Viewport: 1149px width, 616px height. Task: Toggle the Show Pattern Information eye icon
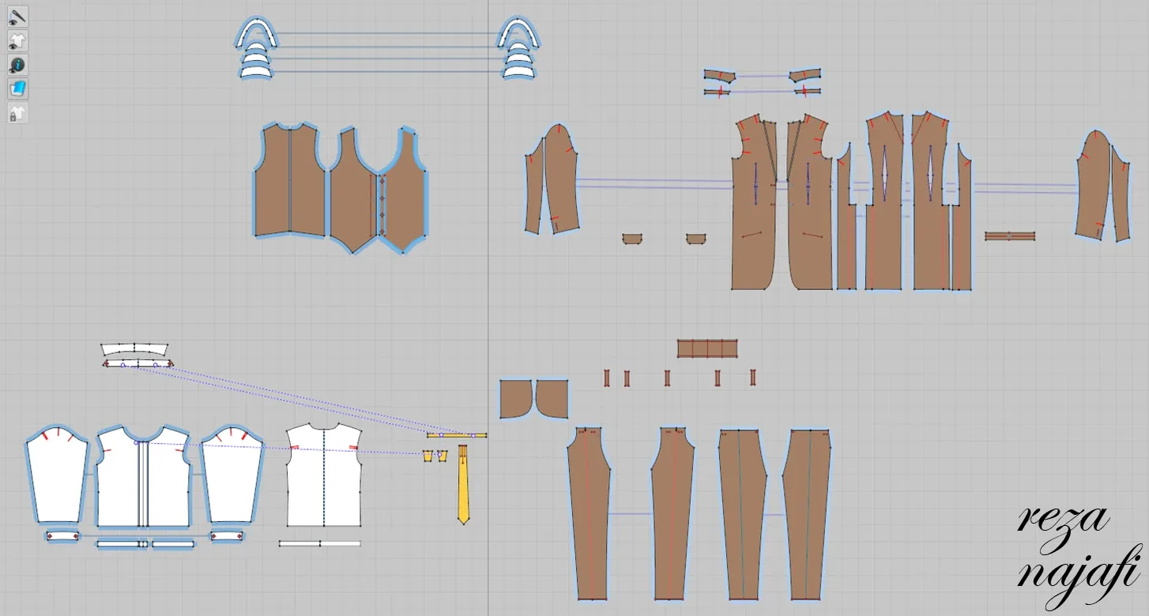[16, 64]
